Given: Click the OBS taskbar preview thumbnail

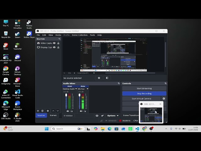Looking at the screenshot, I should [151, 115].
